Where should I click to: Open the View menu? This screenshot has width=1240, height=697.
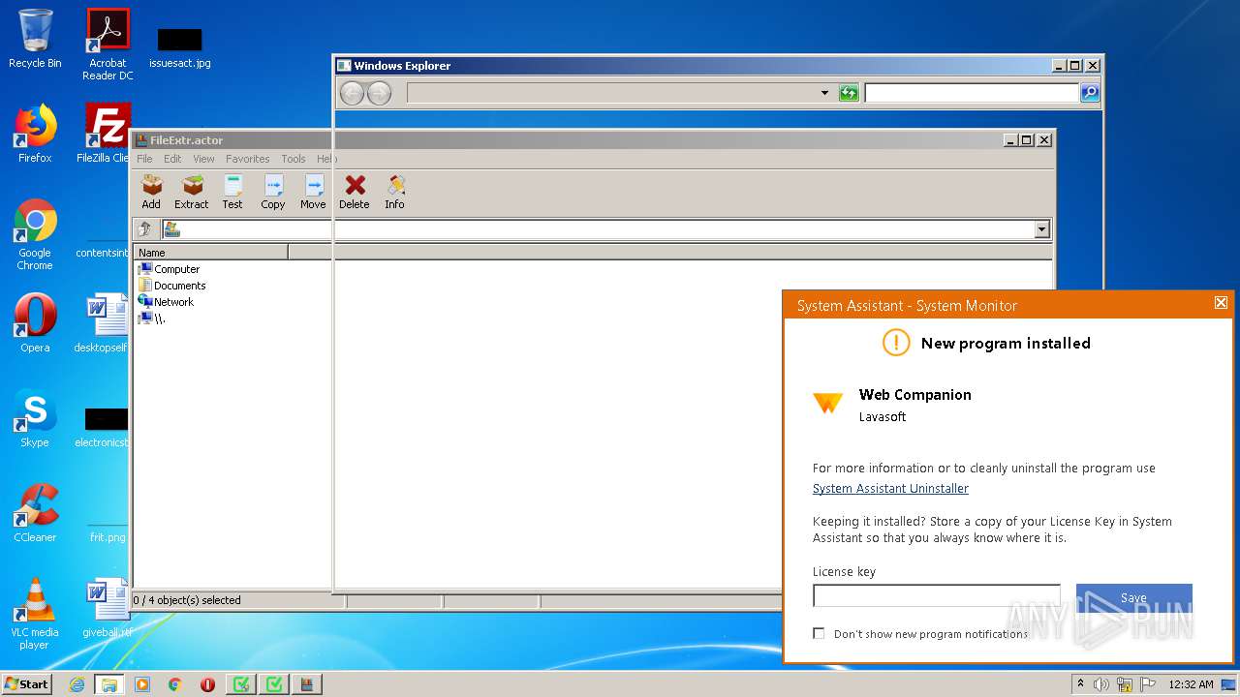(203, 159)
